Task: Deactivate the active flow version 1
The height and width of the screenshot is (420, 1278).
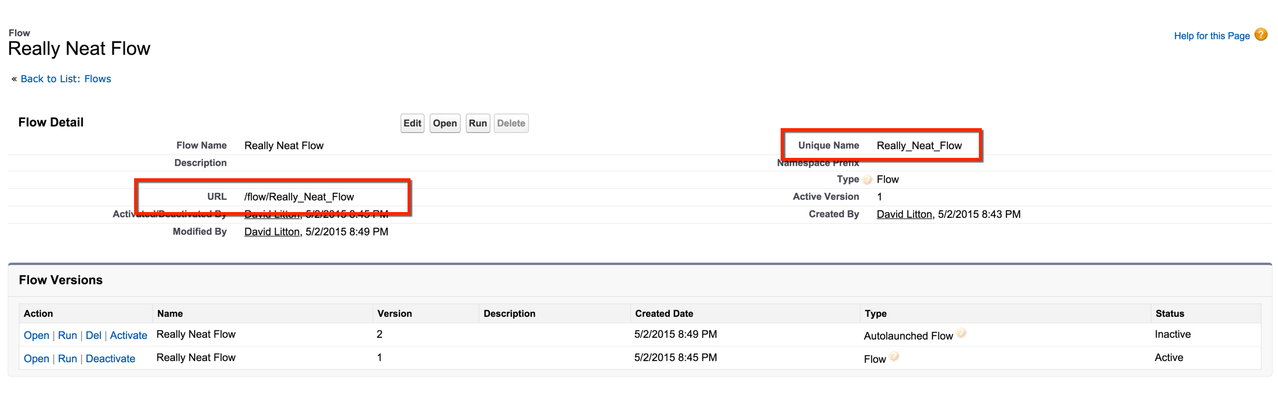Action: [x=110, y=359]
